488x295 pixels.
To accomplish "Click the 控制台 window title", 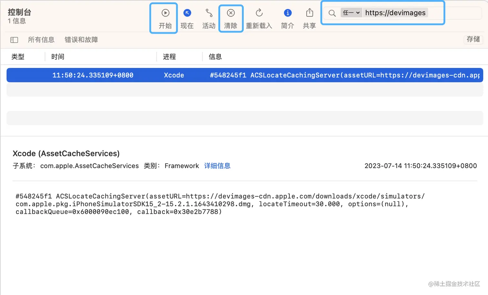I will pos(19,12).
